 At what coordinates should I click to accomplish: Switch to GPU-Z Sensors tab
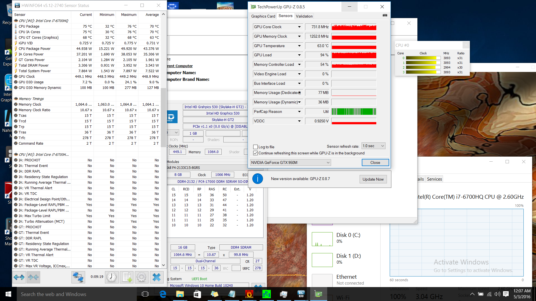click(x=285, y=16)
